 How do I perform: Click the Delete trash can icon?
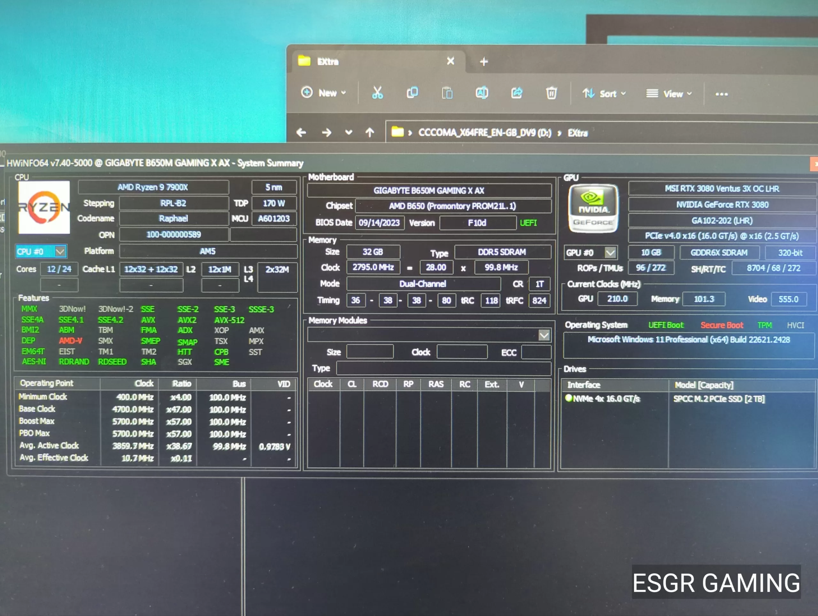click(551, 93)
